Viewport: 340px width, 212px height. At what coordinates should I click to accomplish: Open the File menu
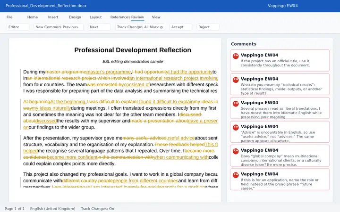click(9, 17)
